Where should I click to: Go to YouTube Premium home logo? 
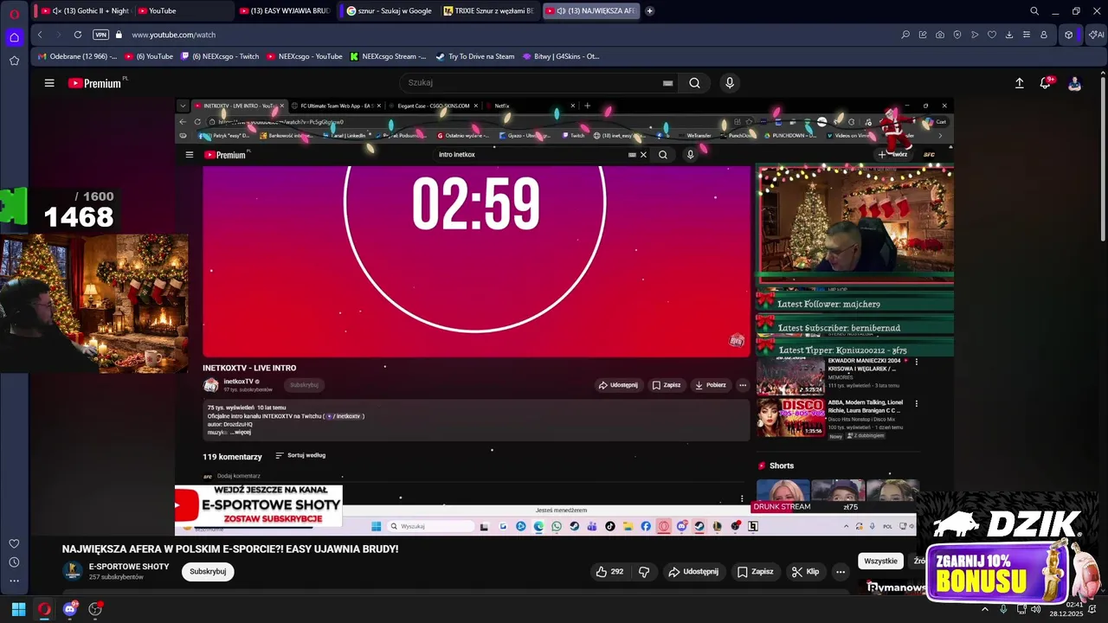pyautogui.click(x=95, y=83)
